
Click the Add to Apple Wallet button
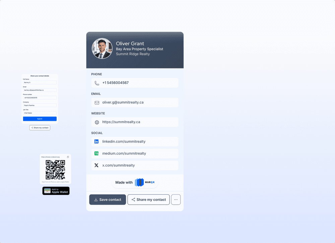point(56,191)
